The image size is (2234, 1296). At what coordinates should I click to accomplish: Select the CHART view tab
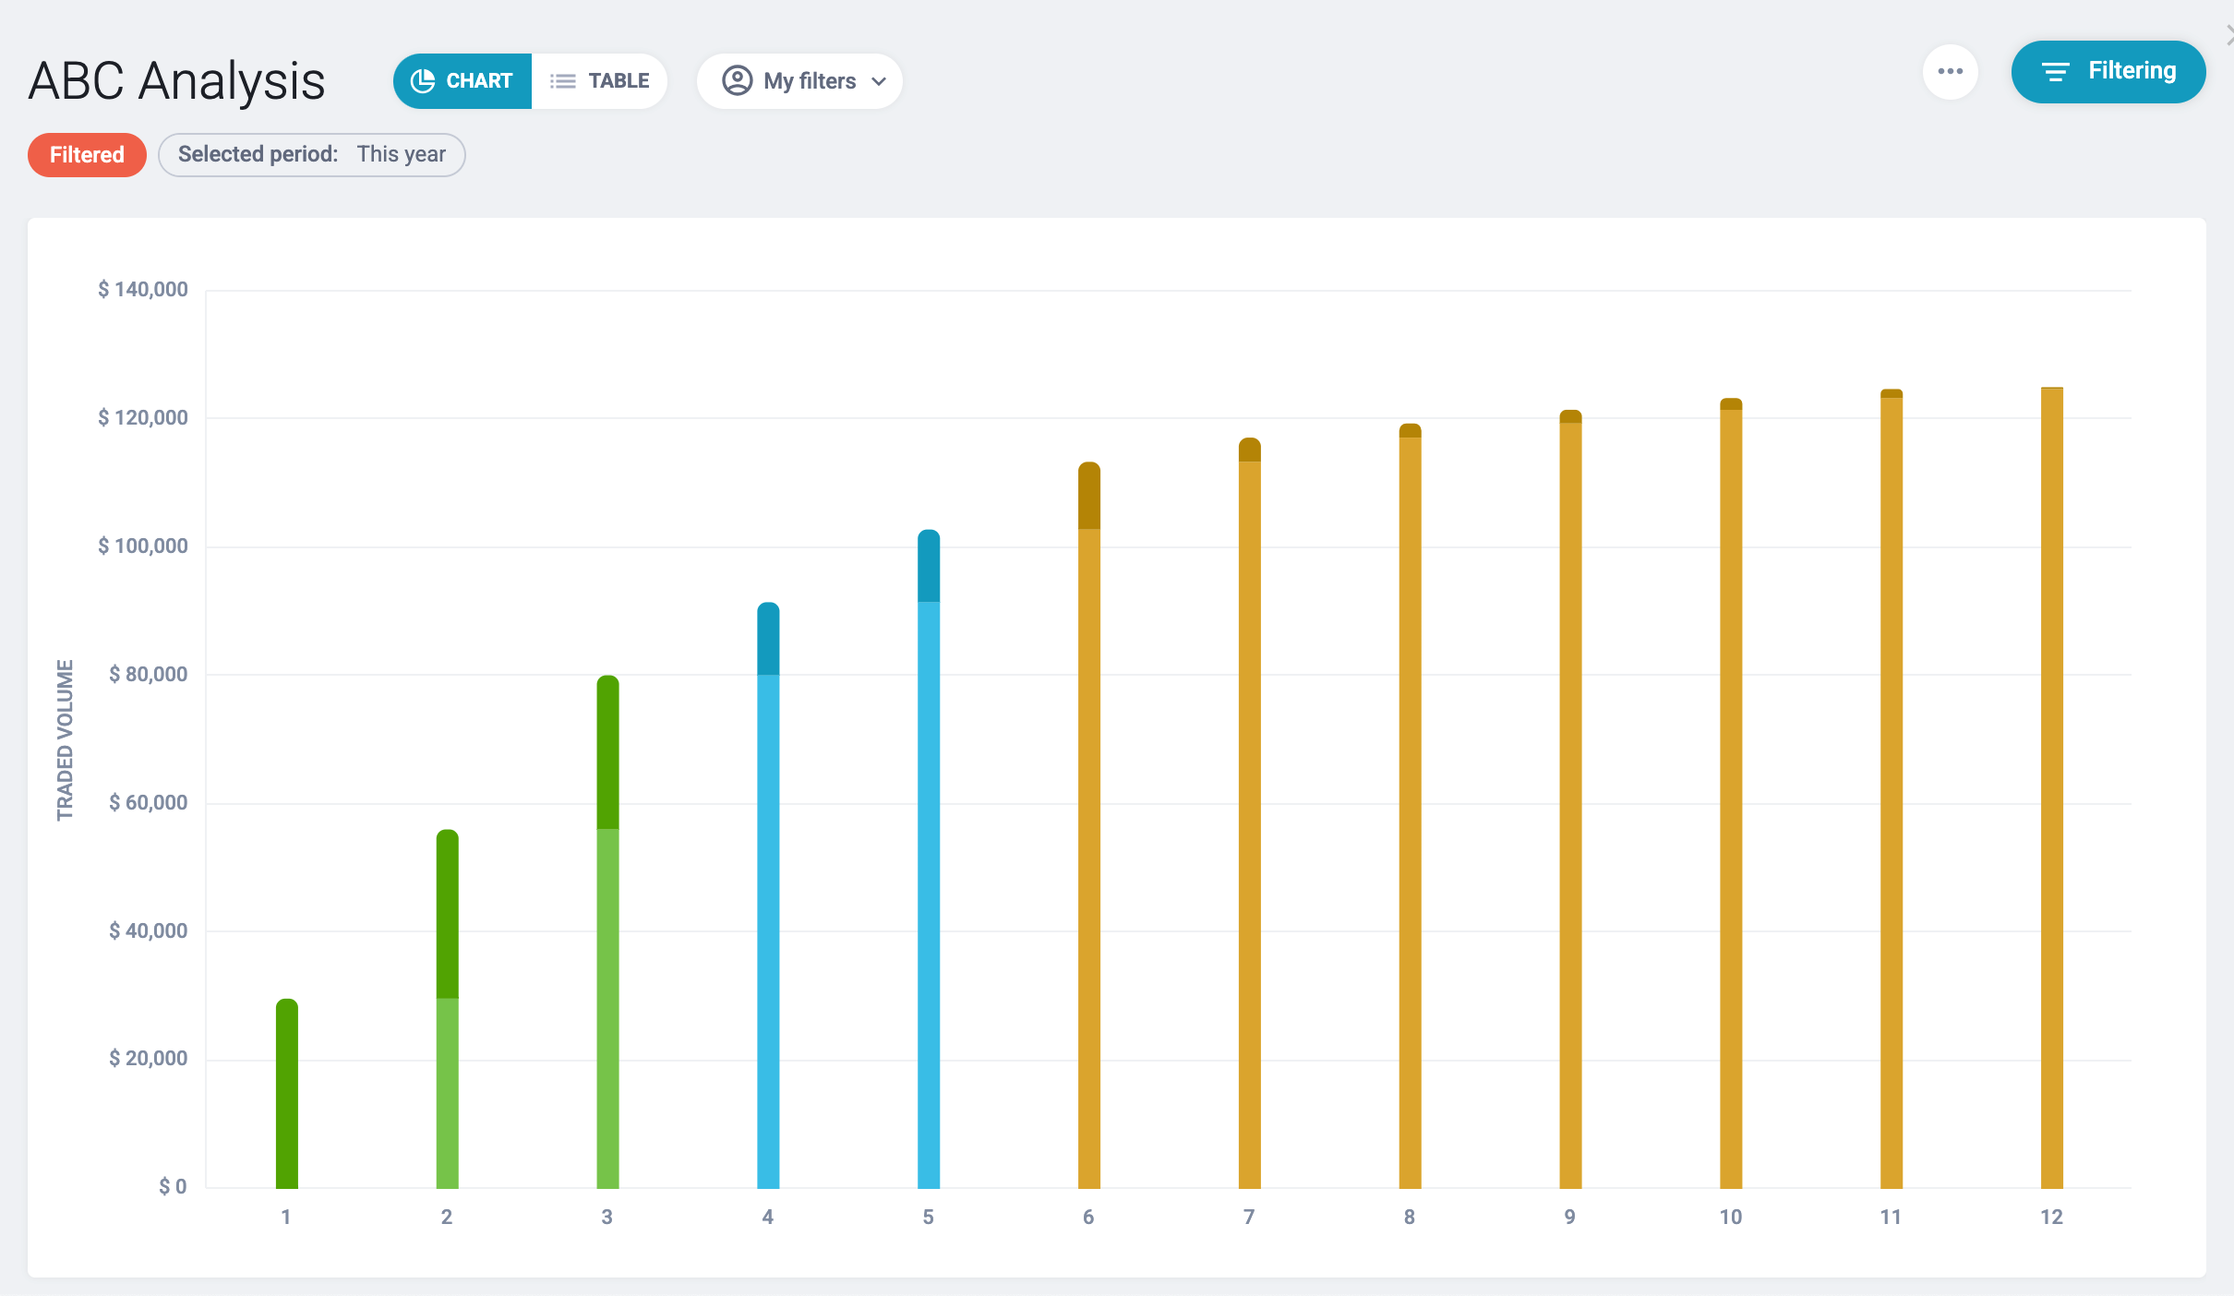pyautogui.click(x=462, y=80)
